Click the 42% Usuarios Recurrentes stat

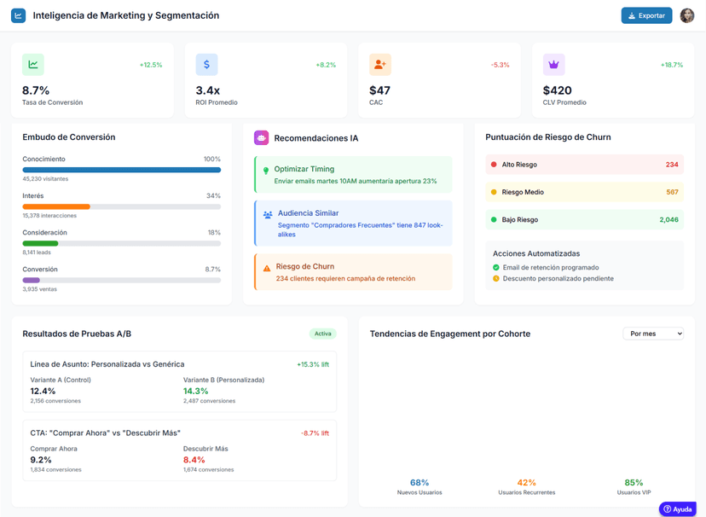527,486
